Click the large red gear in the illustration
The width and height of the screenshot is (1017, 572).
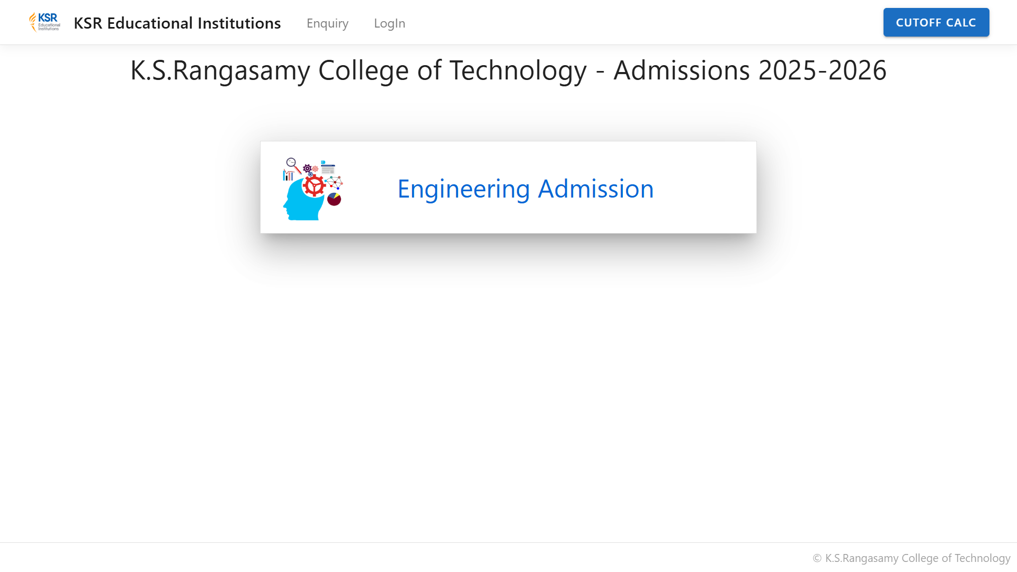tap(315, 185)
